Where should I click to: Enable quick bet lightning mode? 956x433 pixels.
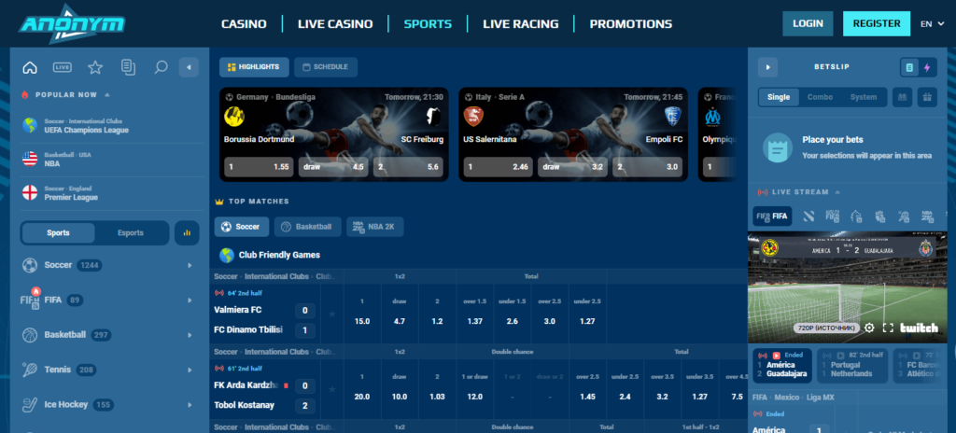pos(927,68)
